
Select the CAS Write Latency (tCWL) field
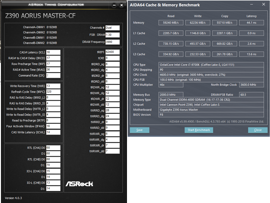click(53, 132)
